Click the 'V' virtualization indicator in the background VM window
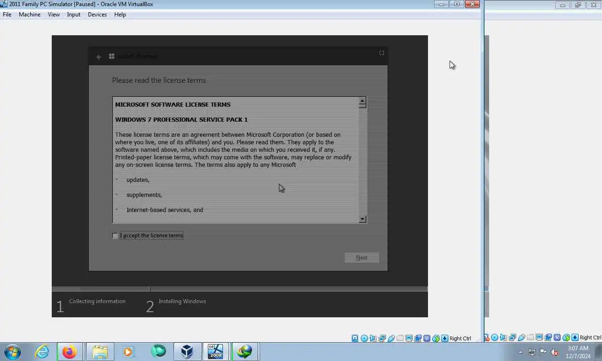602x361 pixels. tap(557, 337)
